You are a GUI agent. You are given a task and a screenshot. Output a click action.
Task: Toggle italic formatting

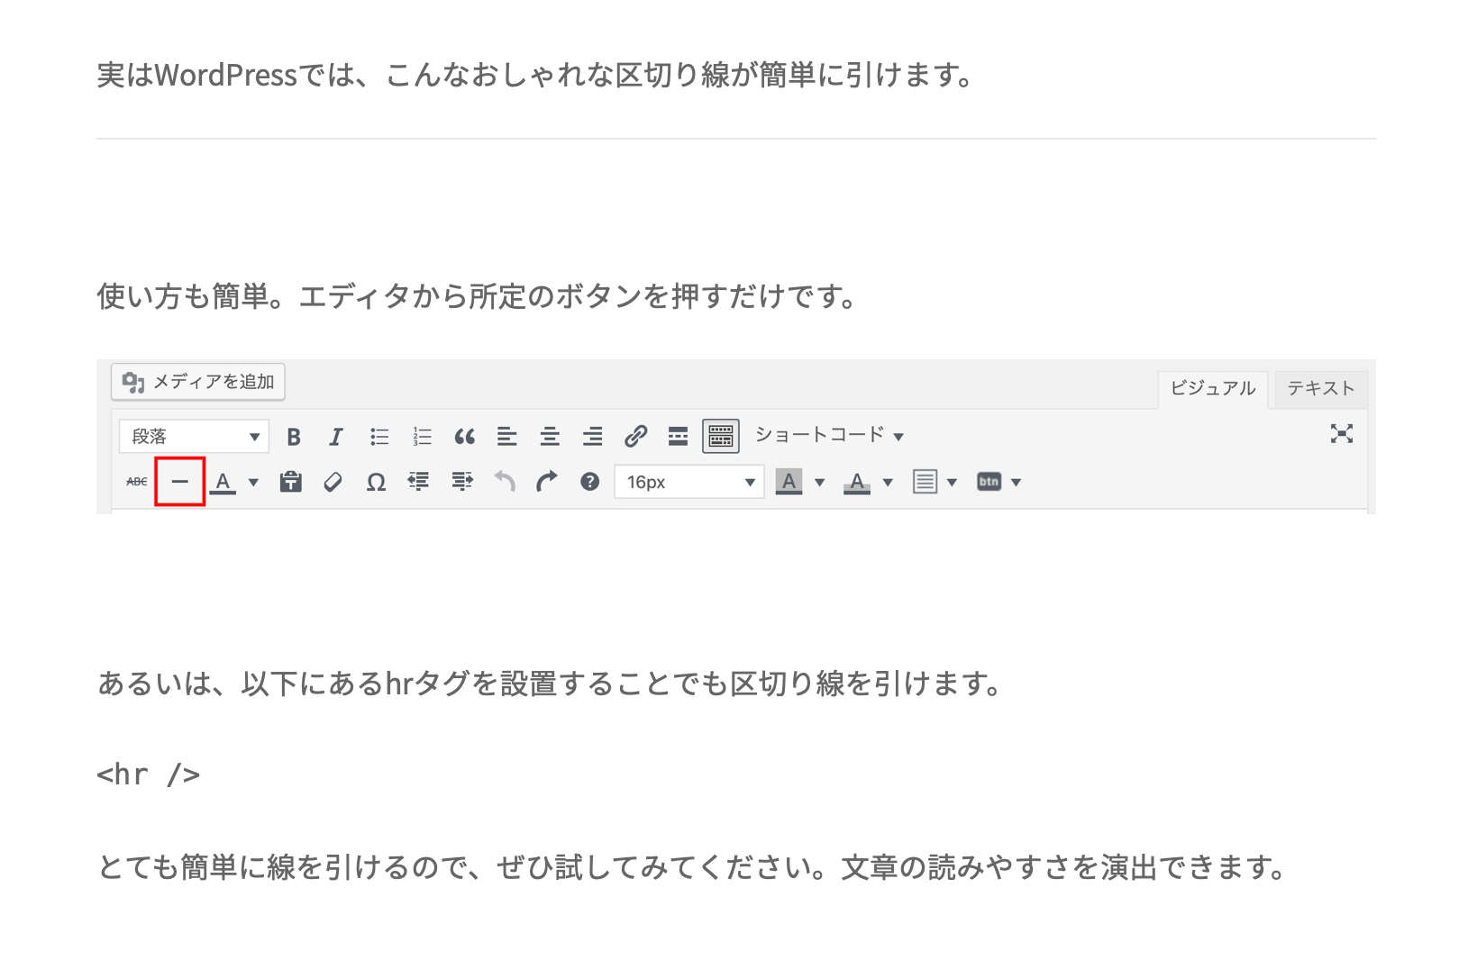click(x=335, y=437)
